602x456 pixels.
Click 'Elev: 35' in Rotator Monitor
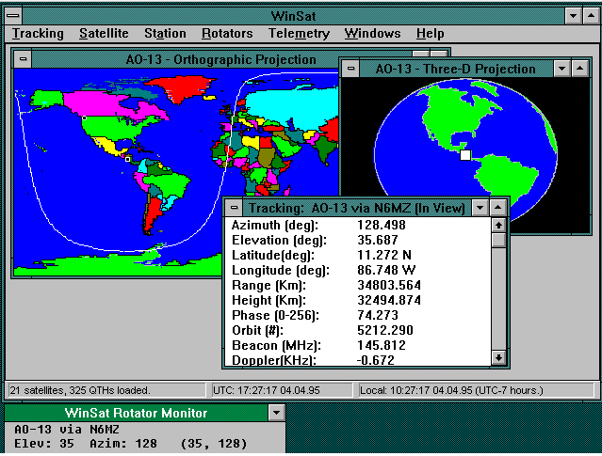[x=44, y=444]
